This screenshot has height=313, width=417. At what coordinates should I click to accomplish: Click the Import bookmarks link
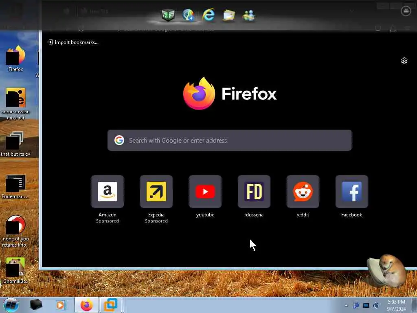click(73, 42)
